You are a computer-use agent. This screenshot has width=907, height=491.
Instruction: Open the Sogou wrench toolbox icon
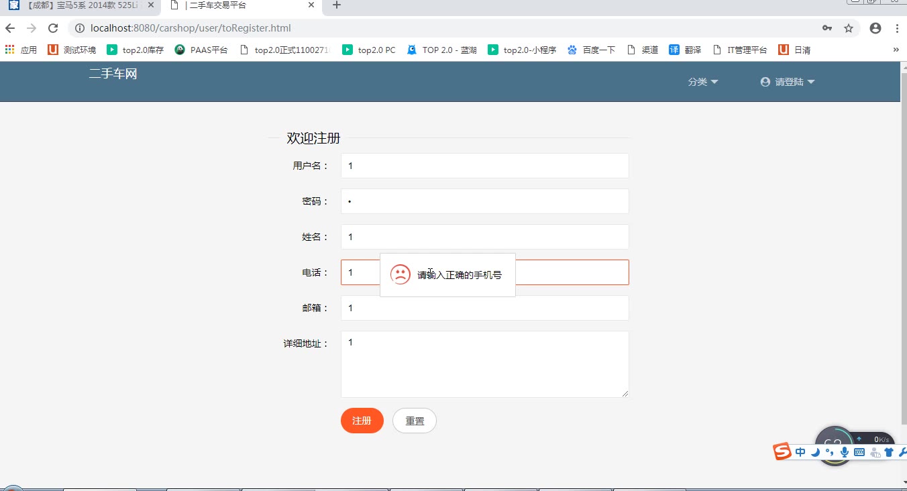click(902, 453)
